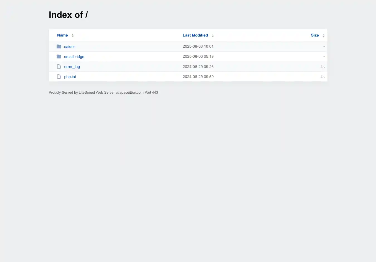This screenshot has width=376, height=262.
Task: Click the 2025-08-08 10:01 modified date
Action: click(198, 47)
